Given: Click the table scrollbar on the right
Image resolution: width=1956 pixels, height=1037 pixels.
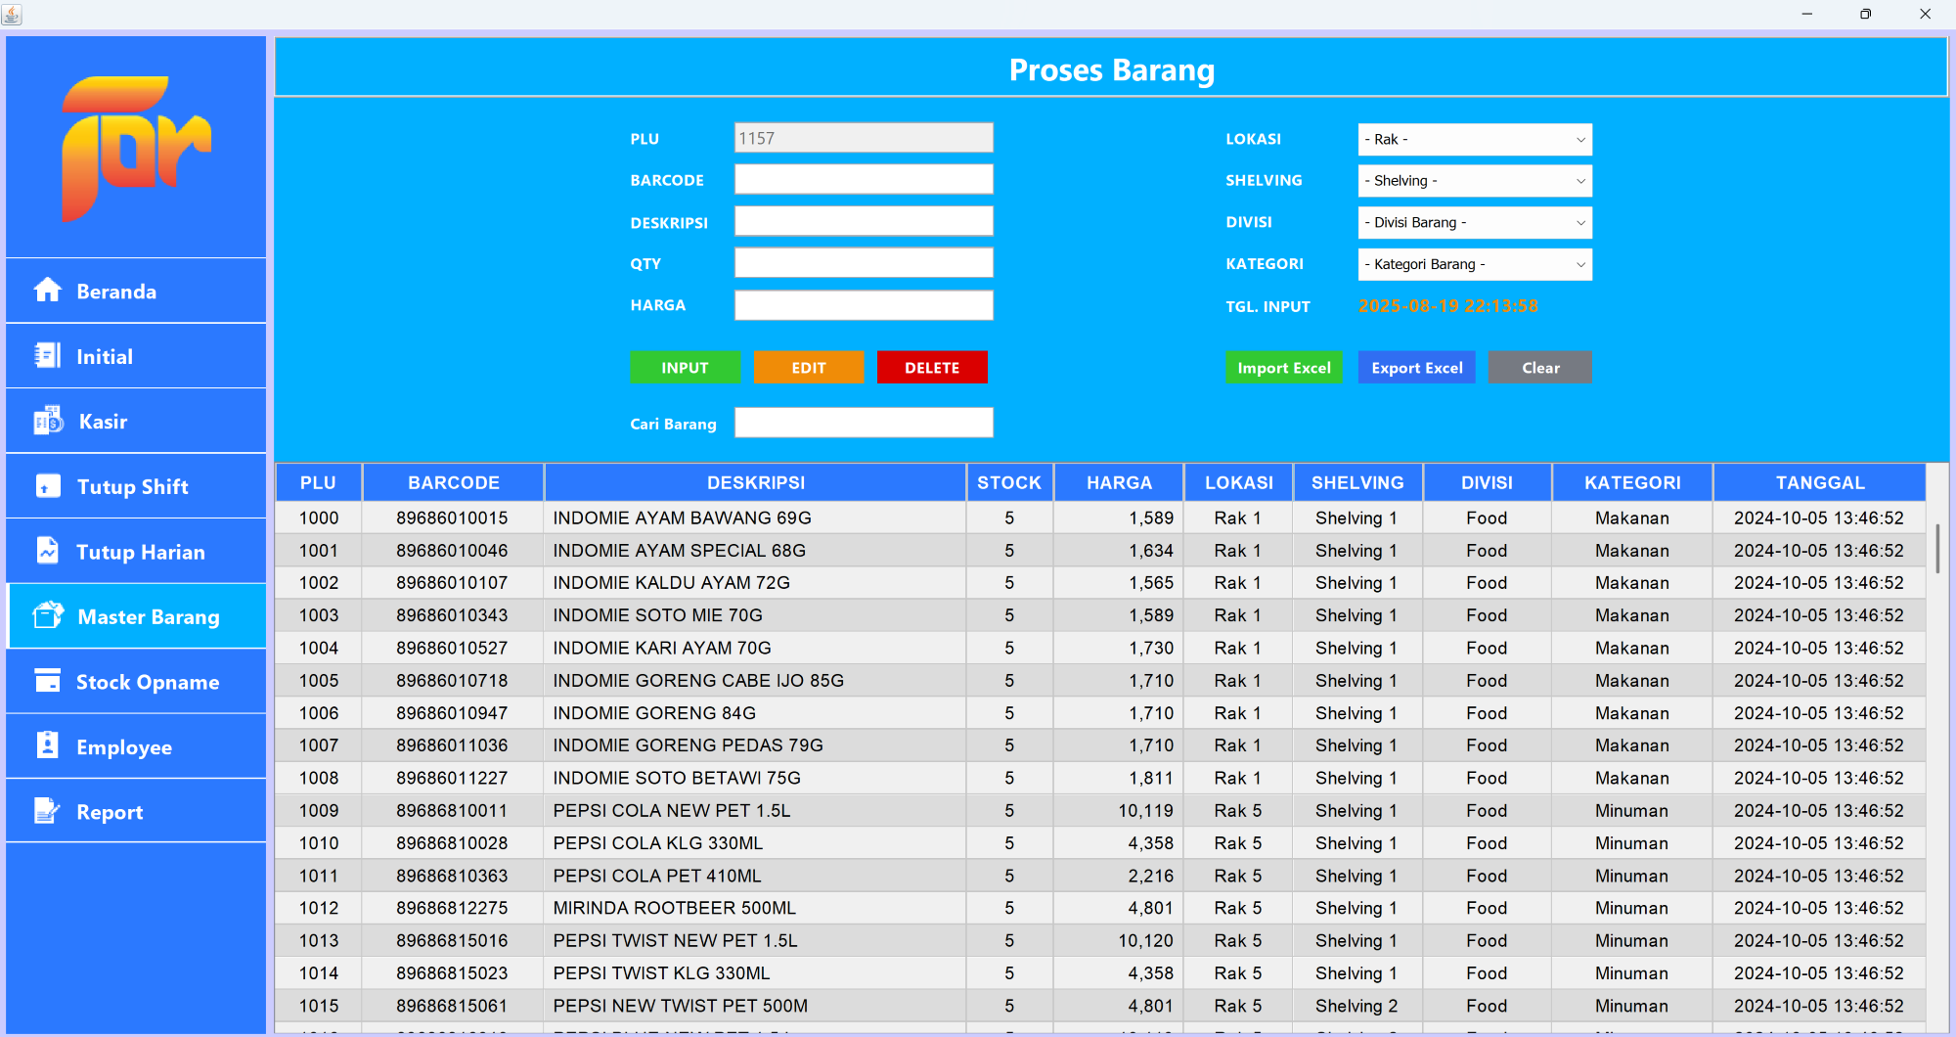Looking at the screenshot, I should point(1937,550).
